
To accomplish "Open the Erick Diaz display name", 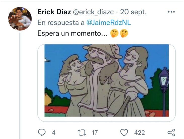I will (54, 12).
